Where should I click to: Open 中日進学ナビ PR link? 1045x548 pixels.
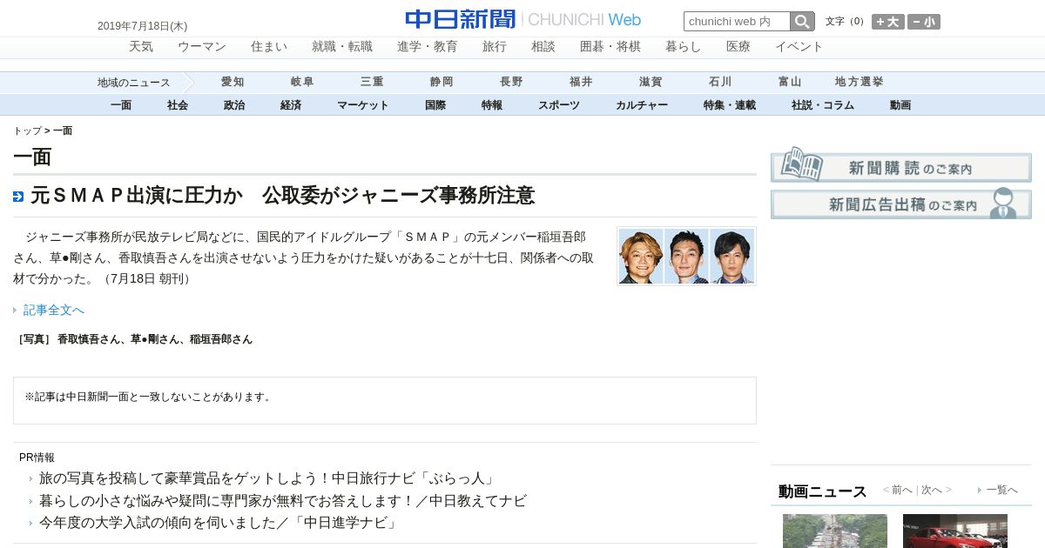(x=219, y=523)
